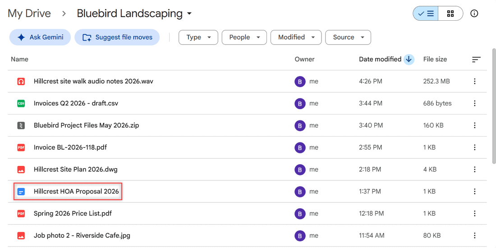Click the image icon for Hillcrest Site Plan 2026.dwg
The image size is (496, 248).
pyautogui.click(x=21, y=169)
